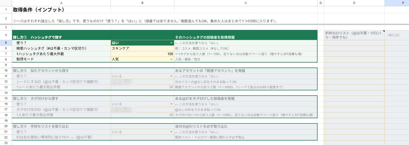
Task: Select the スキンケア hashtag input cell
Action: (142, 48)
